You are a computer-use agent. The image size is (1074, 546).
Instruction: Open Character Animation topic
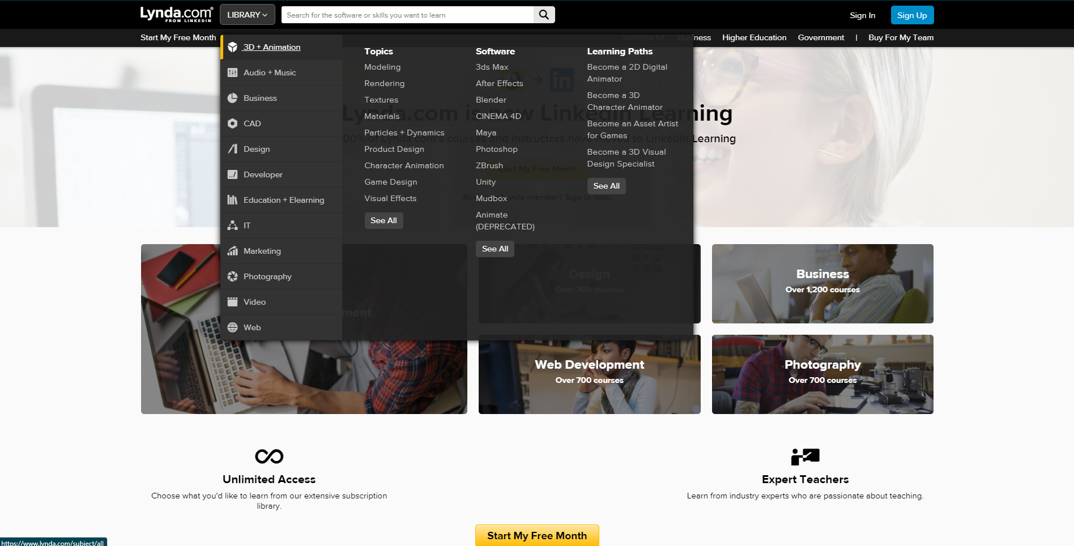[404, 165]
